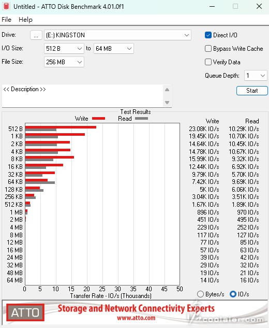Click the Read column header

[252, 121]
